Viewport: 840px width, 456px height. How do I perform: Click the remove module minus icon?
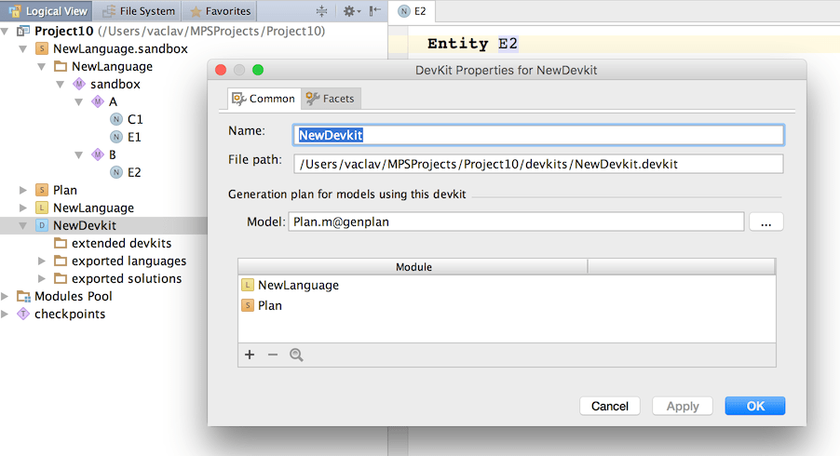[273, 355]
